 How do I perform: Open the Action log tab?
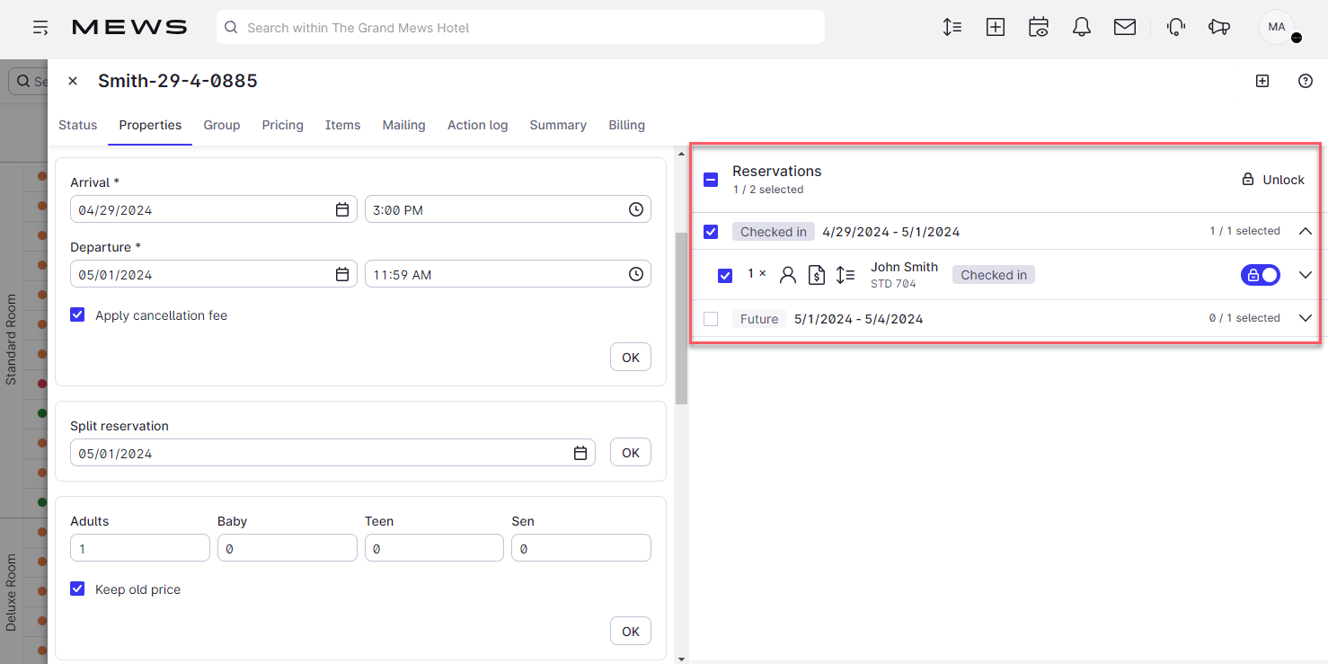click(477, 125)
